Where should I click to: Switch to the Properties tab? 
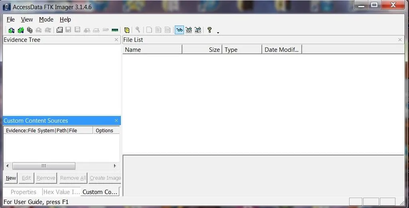pos(24,192)
